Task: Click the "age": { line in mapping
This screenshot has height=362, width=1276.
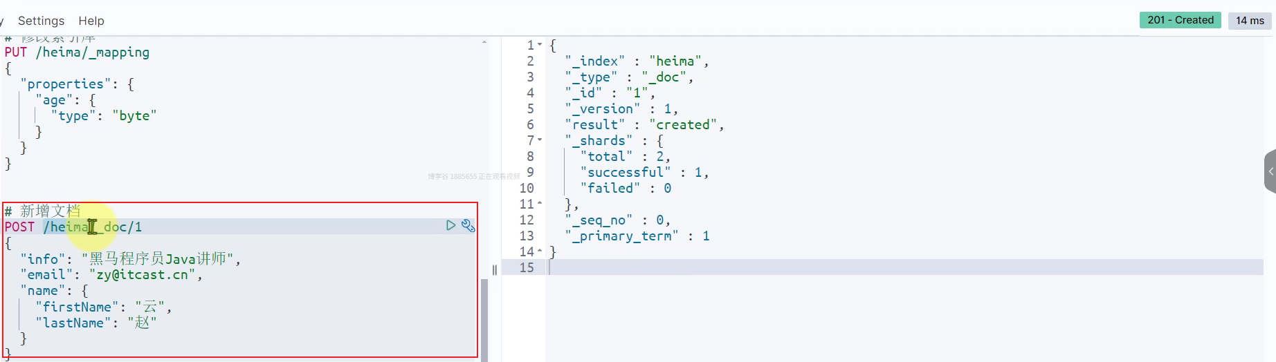Action: click(66, 100)
